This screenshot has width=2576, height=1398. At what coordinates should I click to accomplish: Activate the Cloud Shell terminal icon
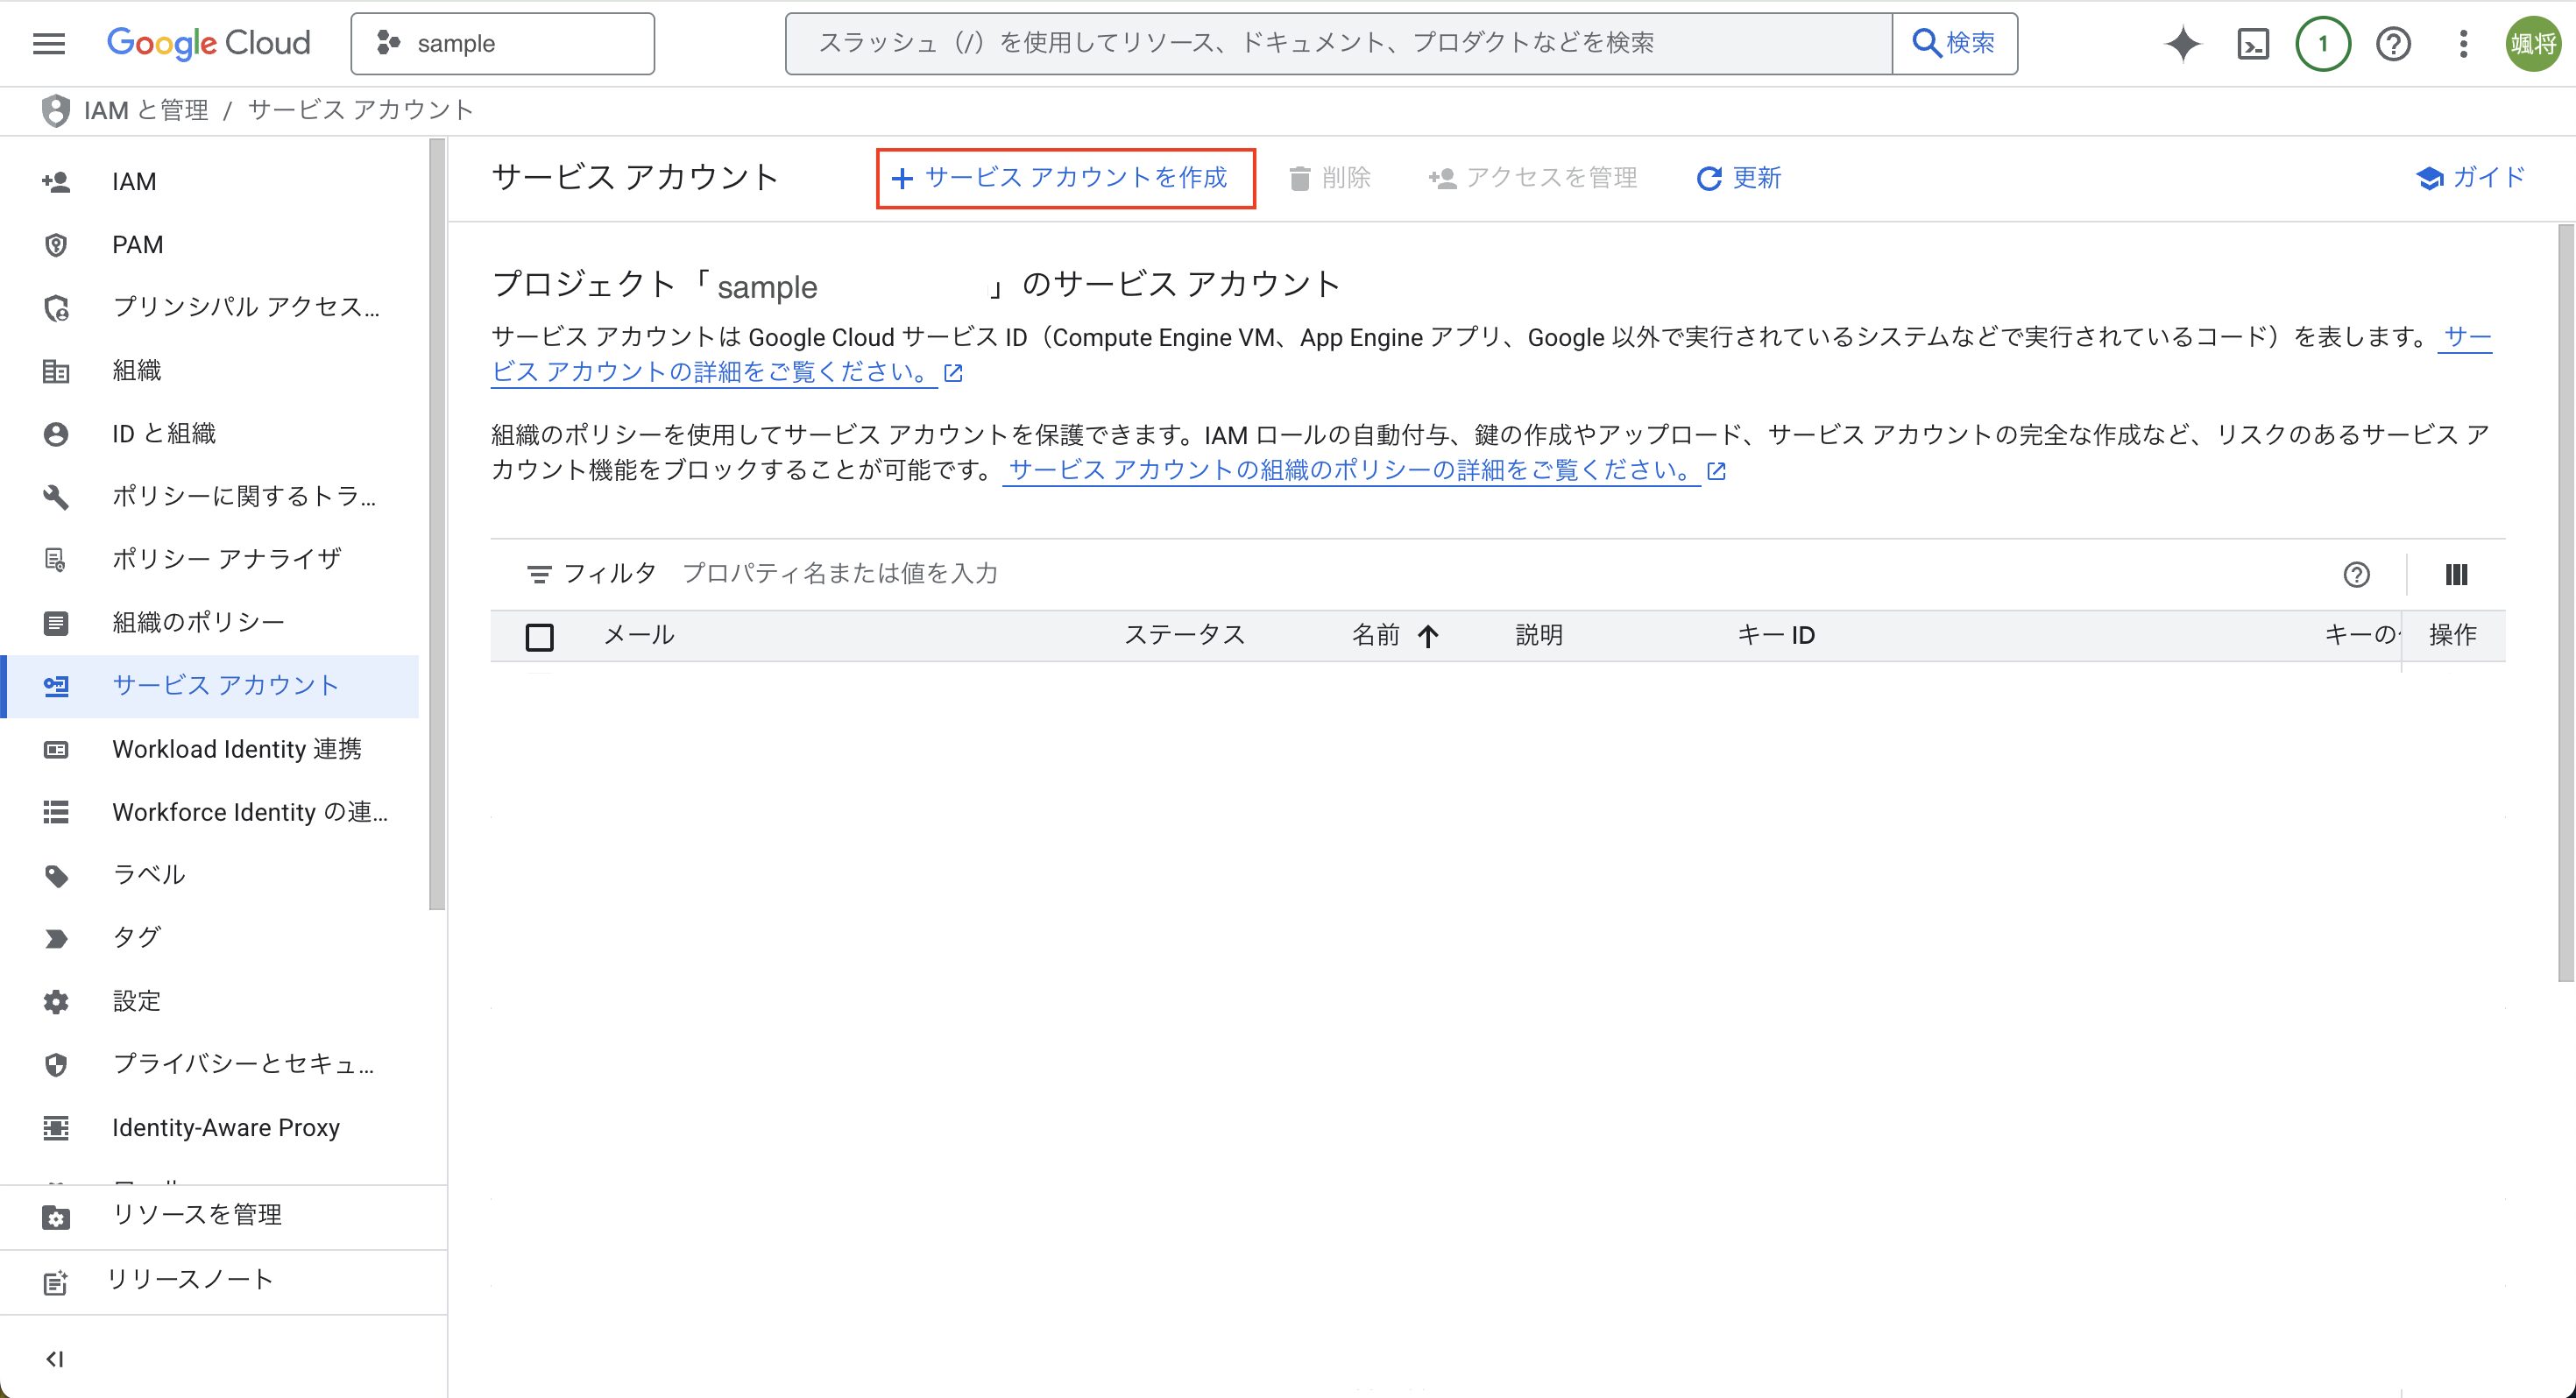pyautogui.click(x=2253, y=44)
